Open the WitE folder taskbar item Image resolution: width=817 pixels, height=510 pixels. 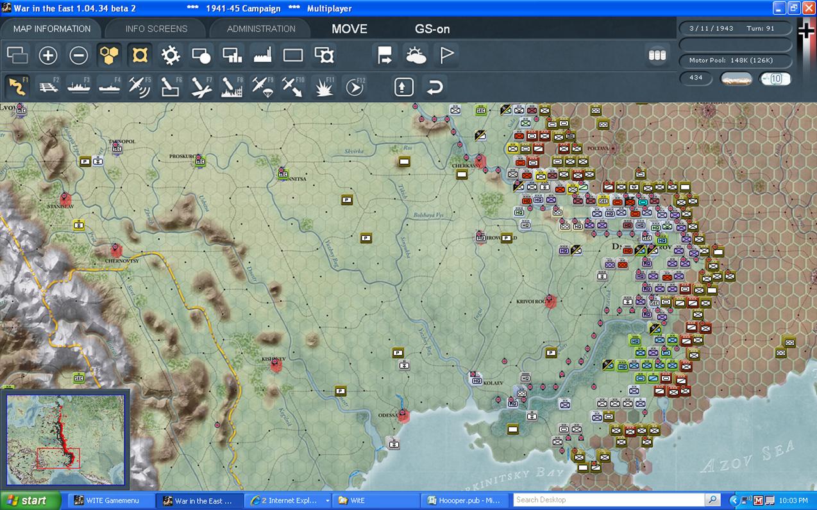pos(376,500)
